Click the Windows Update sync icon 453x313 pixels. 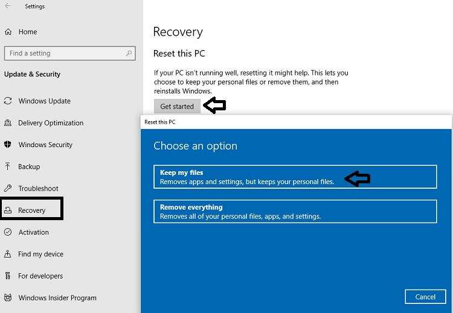point(8,101)
